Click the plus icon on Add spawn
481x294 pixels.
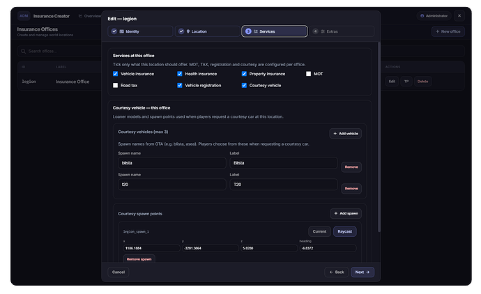point(336,213)
